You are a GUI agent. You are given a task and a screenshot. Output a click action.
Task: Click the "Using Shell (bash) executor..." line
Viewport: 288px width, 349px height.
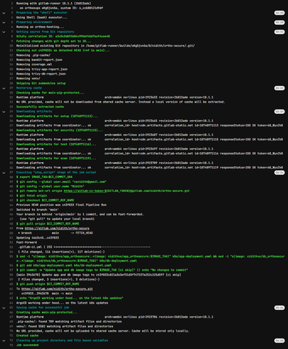coord(42,17)
